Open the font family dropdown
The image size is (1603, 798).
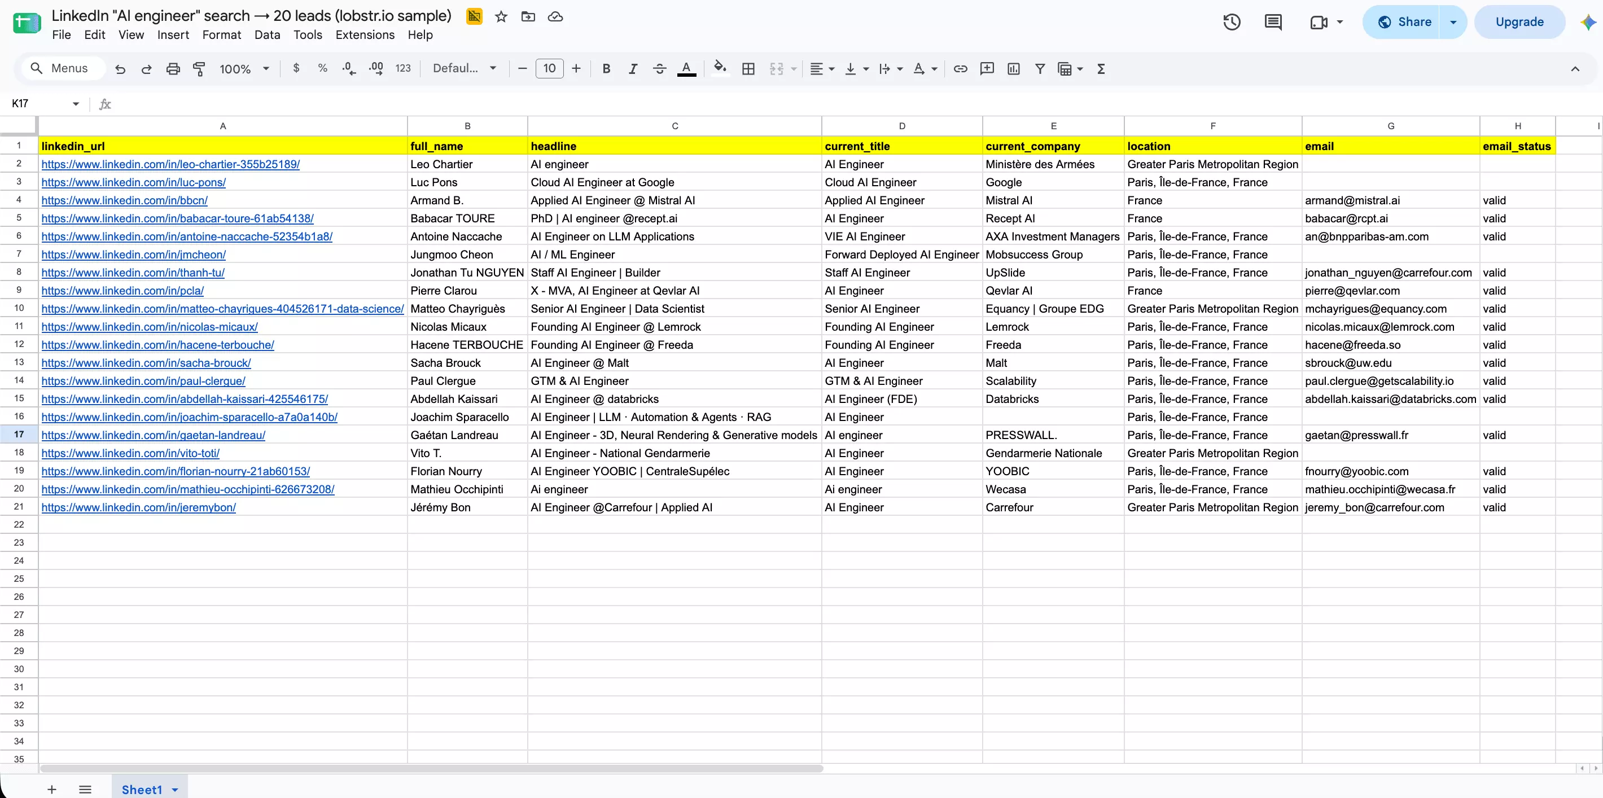tap(464, 68)
